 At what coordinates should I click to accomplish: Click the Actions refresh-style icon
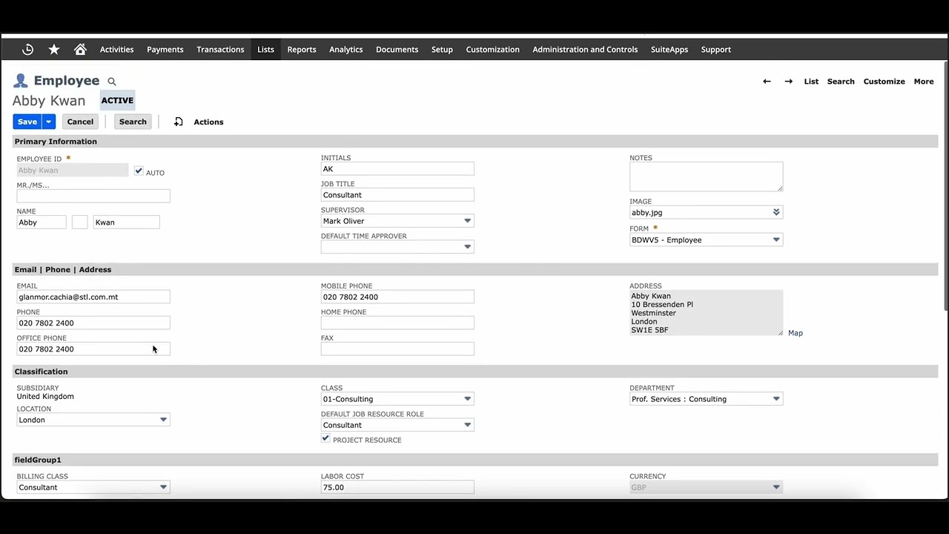pyautogui.click(x=179, y=122)
